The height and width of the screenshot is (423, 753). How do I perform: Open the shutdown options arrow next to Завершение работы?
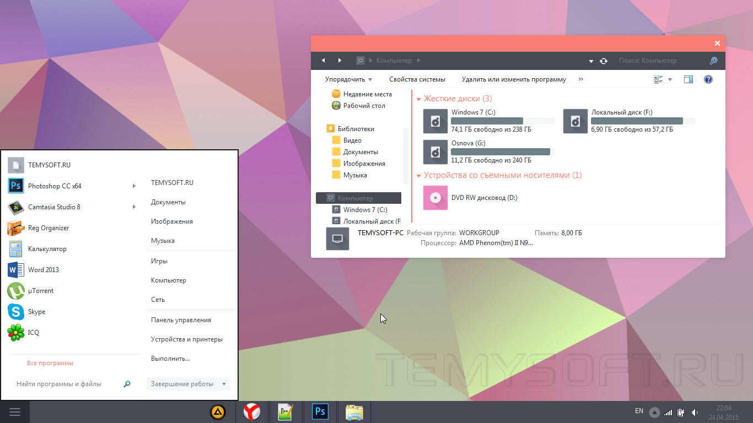(x=224, y=384)
